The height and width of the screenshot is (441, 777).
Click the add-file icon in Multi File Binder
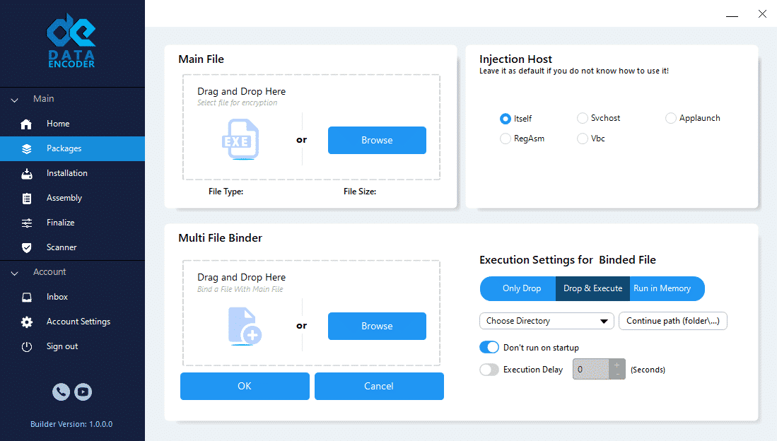(245, 326)
